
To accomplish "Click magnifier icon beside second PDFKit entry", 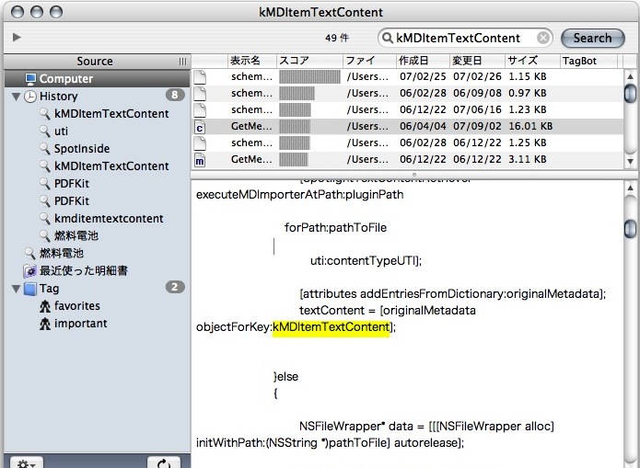I will [45, 200].
